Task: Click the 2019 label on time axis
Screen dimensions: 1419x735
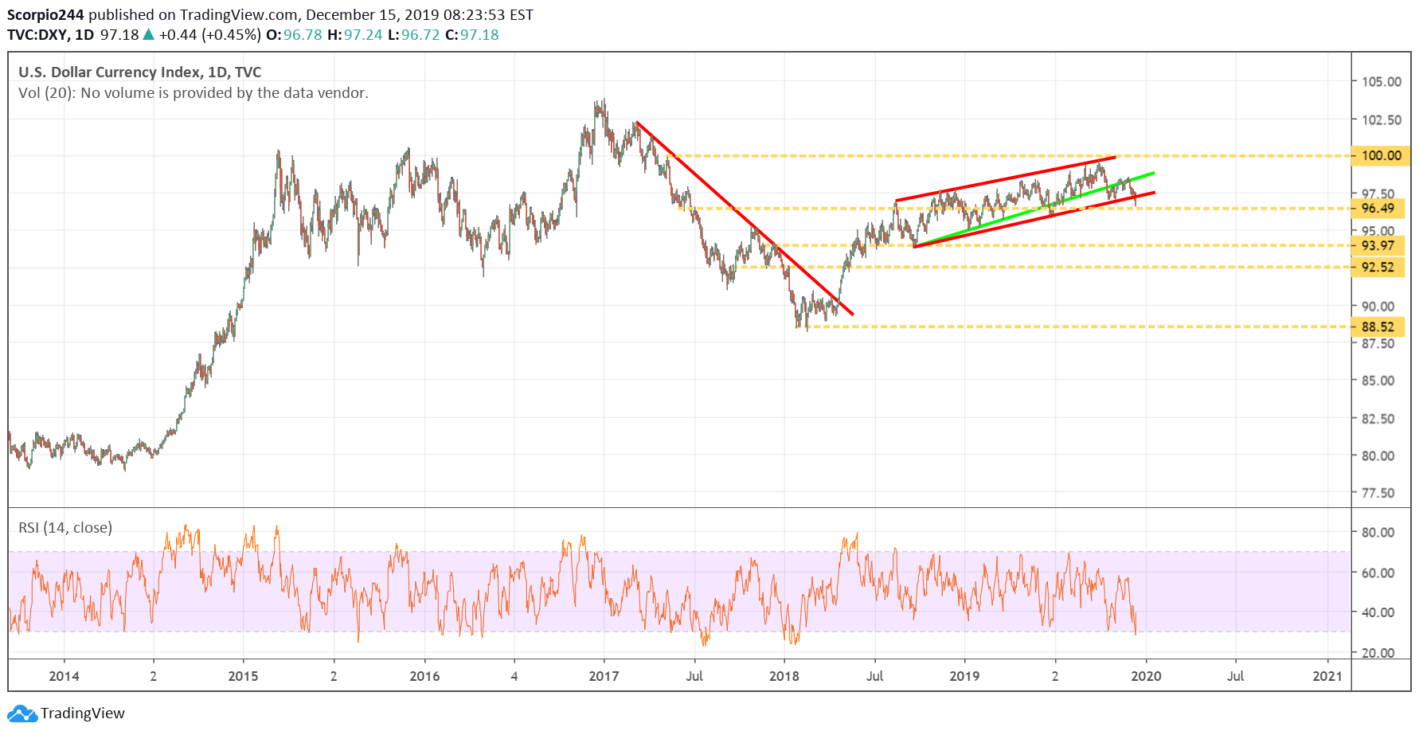Action: point(964,676)
